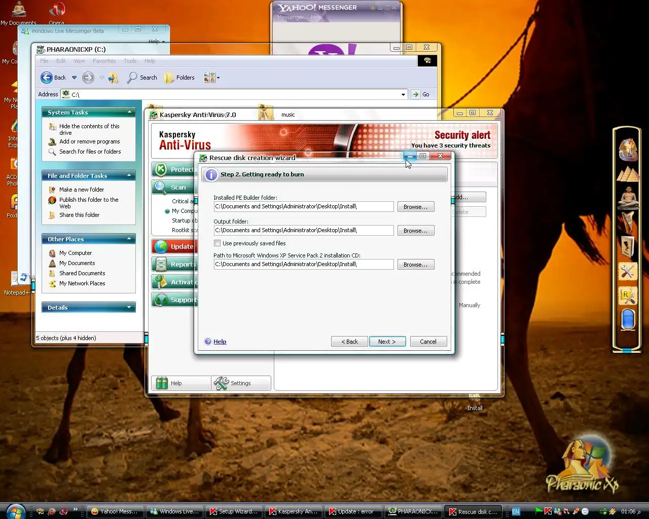Open Back history dropdown arrow

(74, 78)
